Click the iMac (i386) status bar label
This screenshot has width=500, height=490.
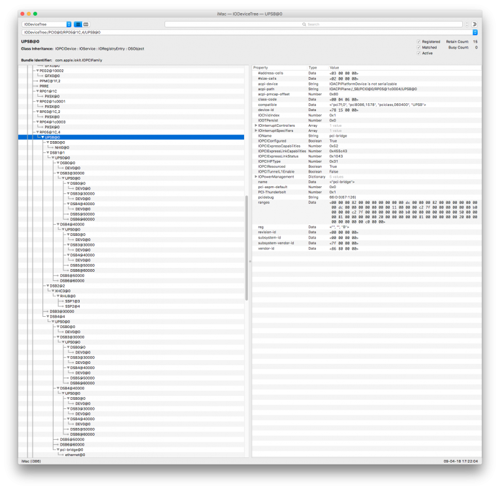pyautogui.click(x=31, y=461)
